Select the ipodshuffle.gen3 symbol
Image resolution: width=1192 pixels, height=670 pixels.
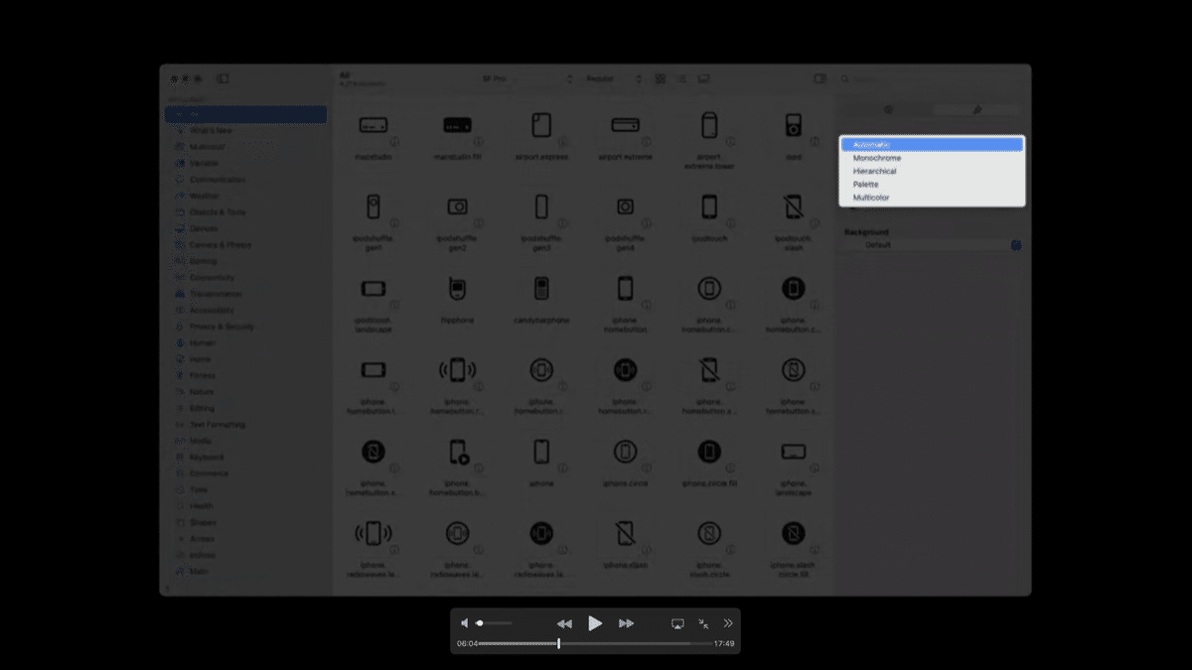[541, 207]
